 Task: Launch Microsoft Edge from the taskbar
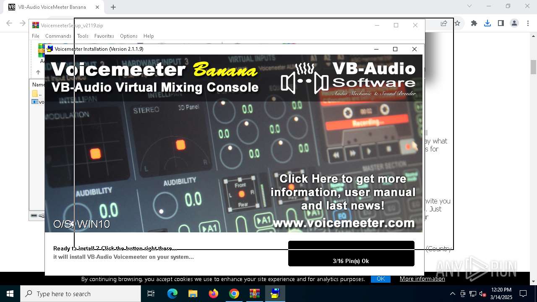click(172, 294)
